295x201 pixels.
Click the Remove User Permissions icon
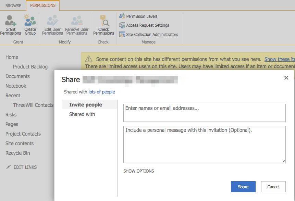(x=76, y=21)
